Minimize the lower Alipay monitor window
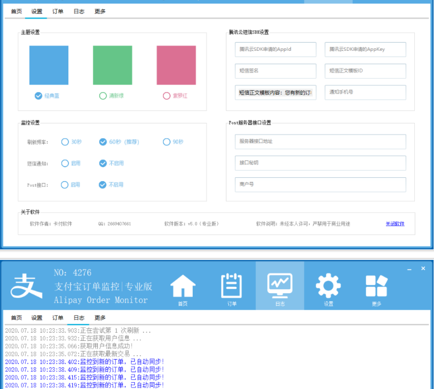 409,269
